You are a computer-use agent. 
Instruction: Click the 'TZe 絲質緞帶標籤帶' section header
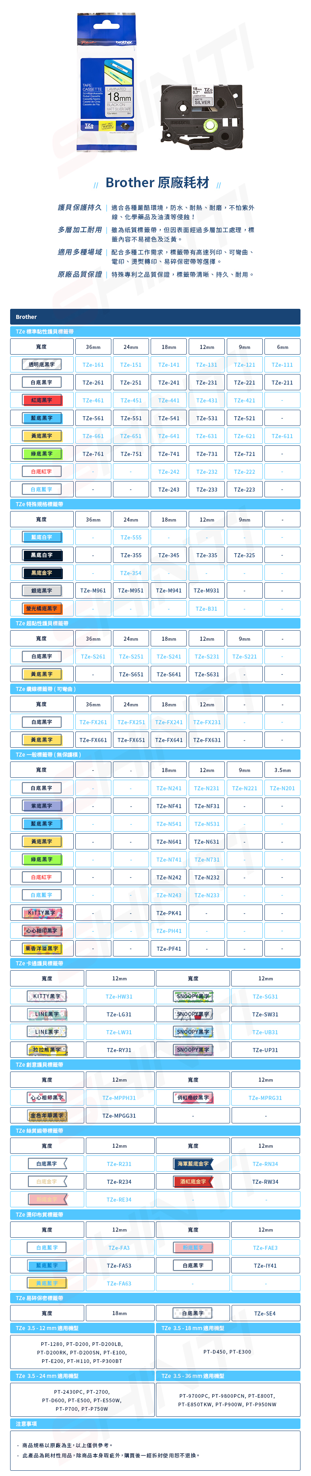point(155,1131)
